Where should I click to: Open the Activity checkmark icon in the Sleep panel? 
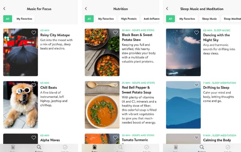click(x=228, y=147)
